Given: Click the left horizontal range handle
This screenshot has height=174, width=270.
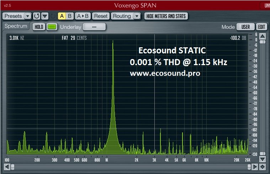Looking at the screenshot, I should [x=12, y=167].
